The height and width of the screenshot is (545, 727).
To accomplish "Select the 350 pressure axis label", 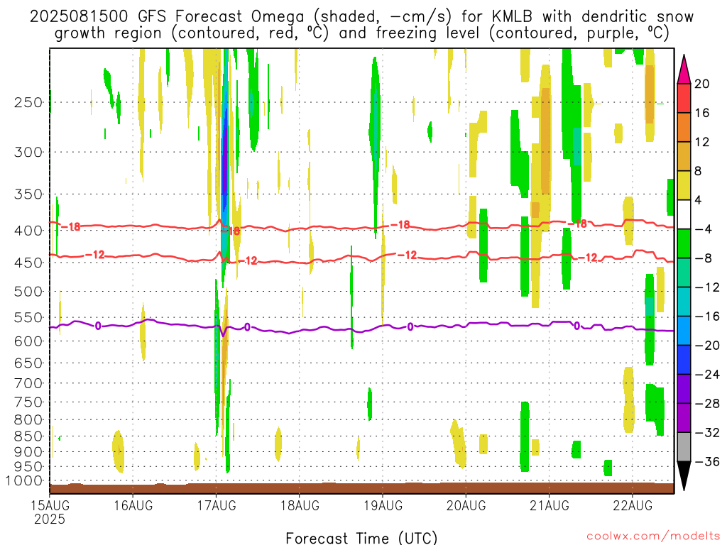I will (28, 194).
